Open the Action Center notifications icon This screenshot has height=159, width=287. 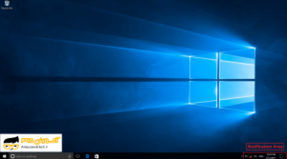point(281,156)
